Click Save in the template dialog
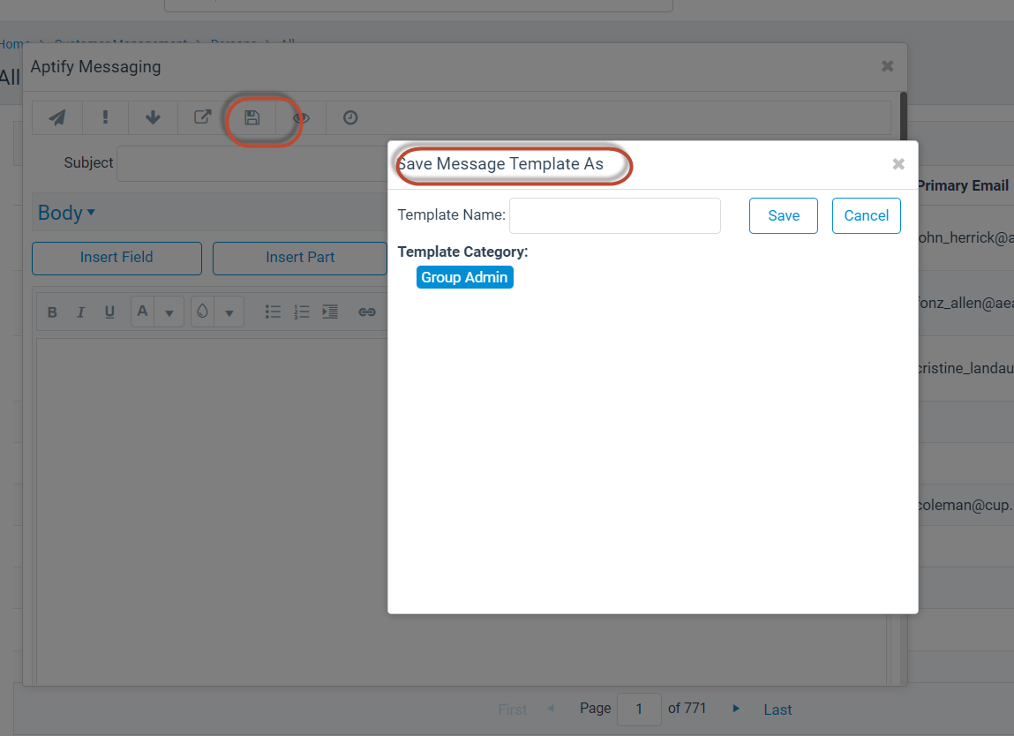This screenshot has width=1014, height=736. [x=783, y=215]
